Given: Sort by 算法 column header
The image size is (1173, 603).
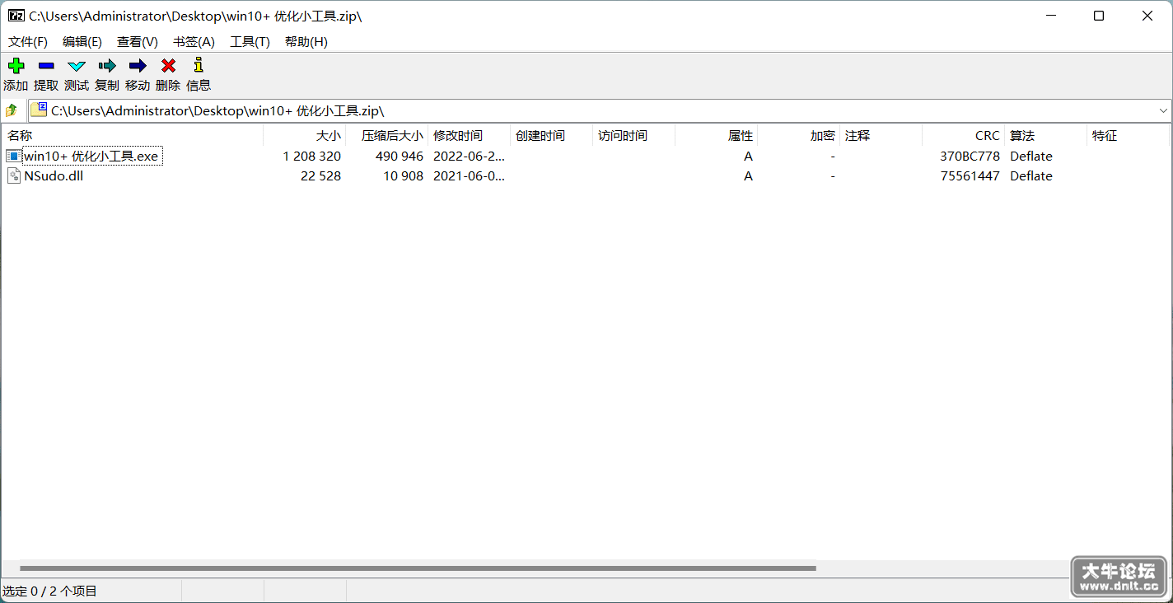Looking at the screenshot, I should point(1045,136).
